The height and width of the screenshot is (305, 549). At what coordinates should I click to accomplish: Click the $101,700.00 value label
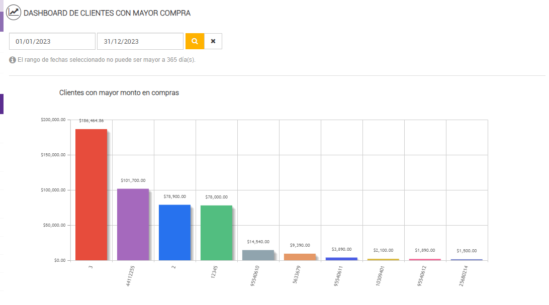[x=133, y=180]
